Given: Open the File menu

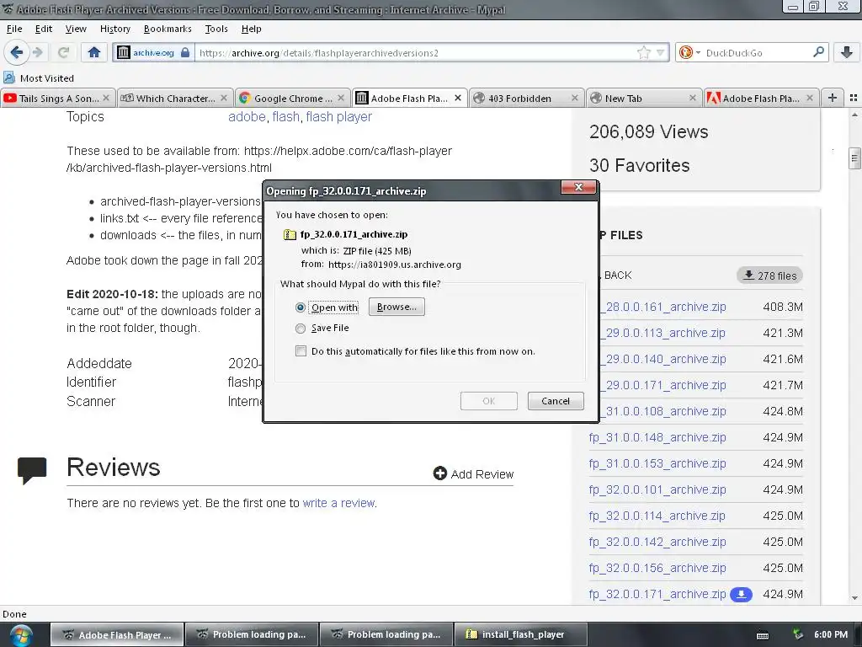Looking at the screenshot, I should [14, 29].
